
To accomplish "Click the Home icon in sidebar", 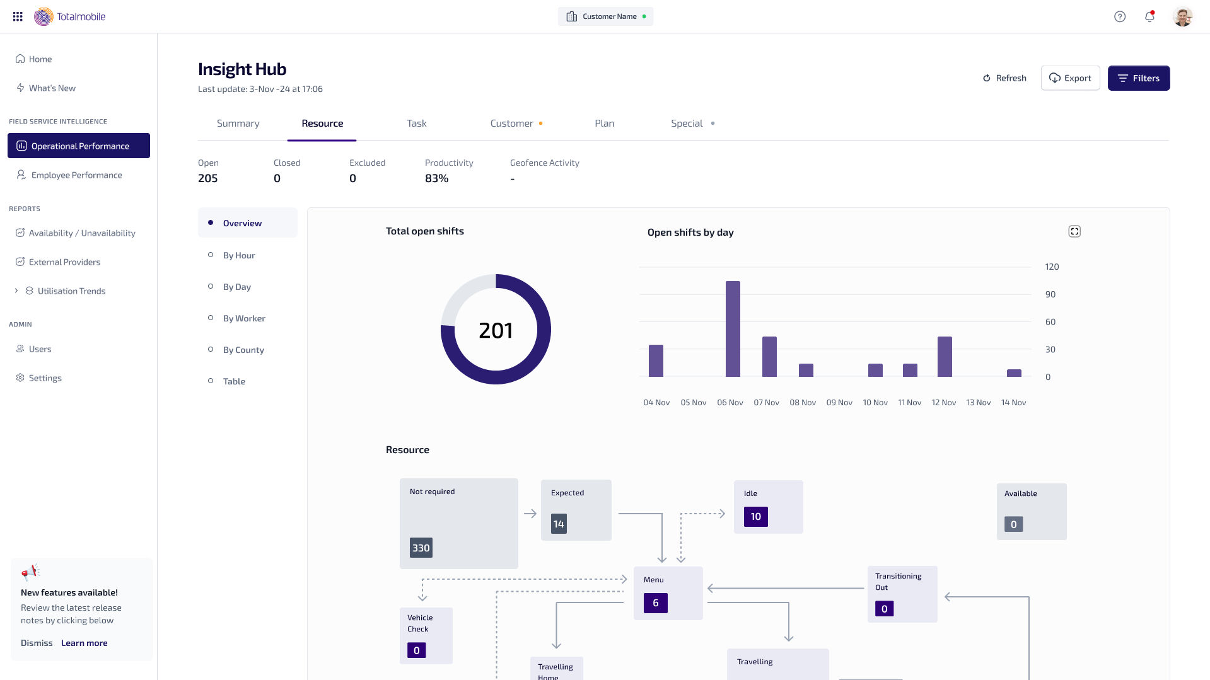I will [20, 59].
